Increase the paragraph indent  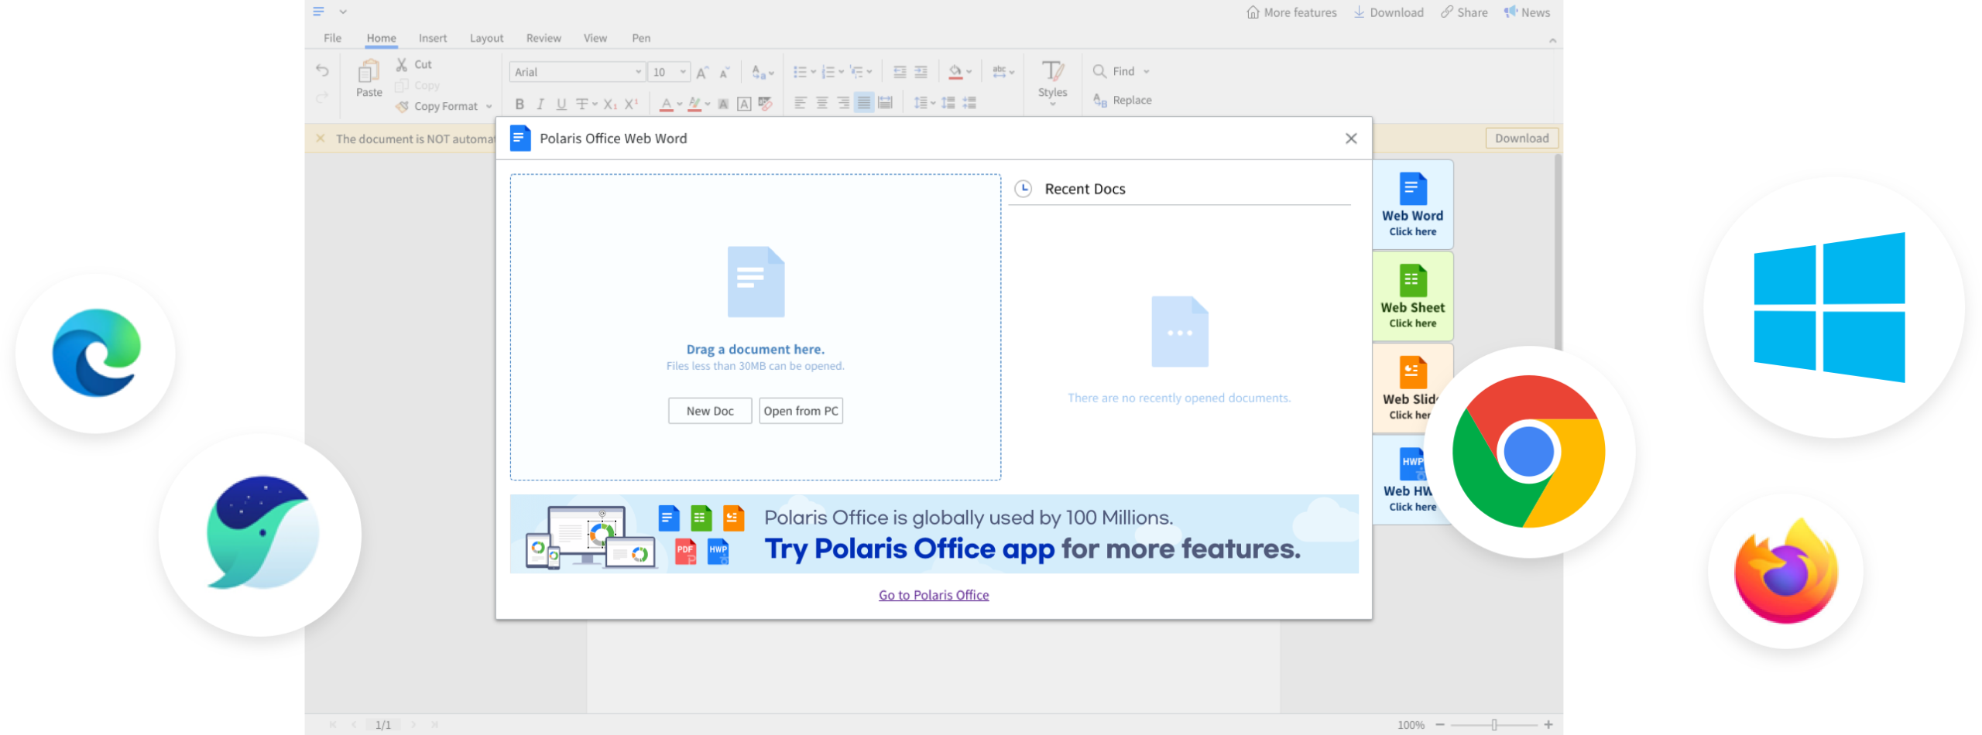(921, 72)
